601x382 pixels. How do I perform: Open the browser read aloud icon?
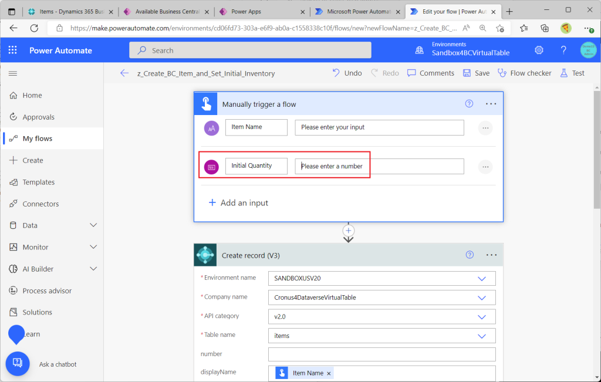(466, 28)
